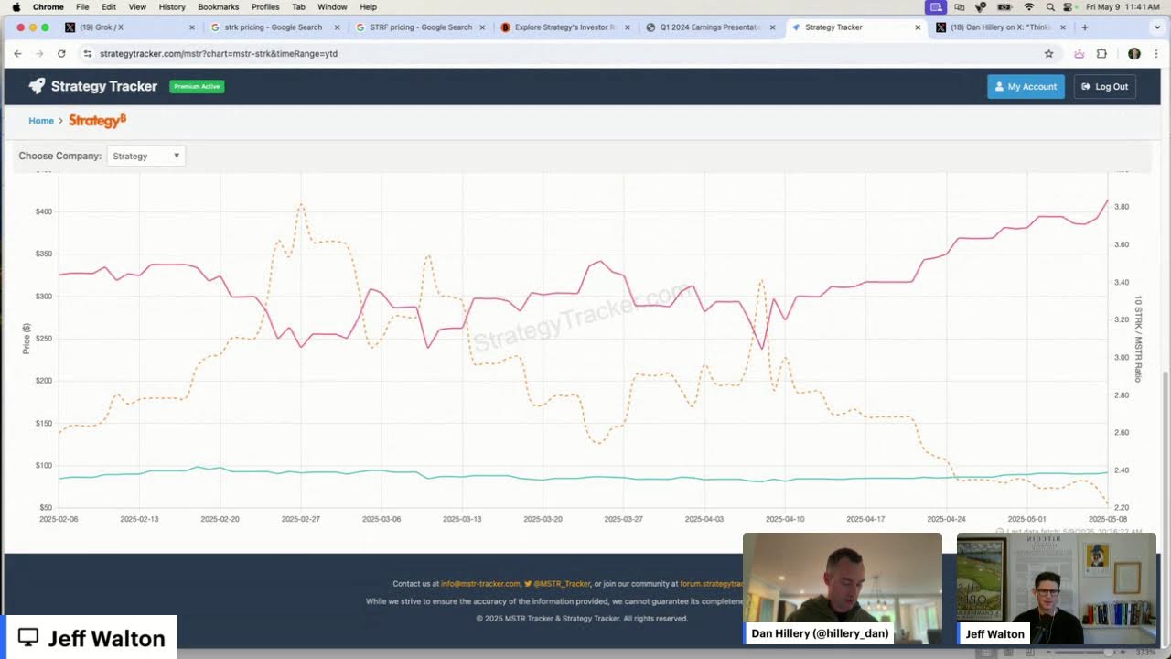Open the File menu
This screenshot has height=659, width=1171.
point(82,6)
